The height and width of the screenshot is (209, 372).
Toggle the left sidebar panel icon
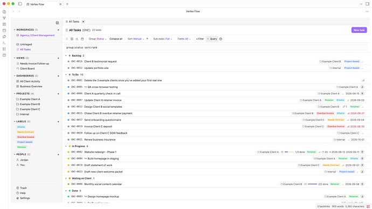(x=20, y=4)
